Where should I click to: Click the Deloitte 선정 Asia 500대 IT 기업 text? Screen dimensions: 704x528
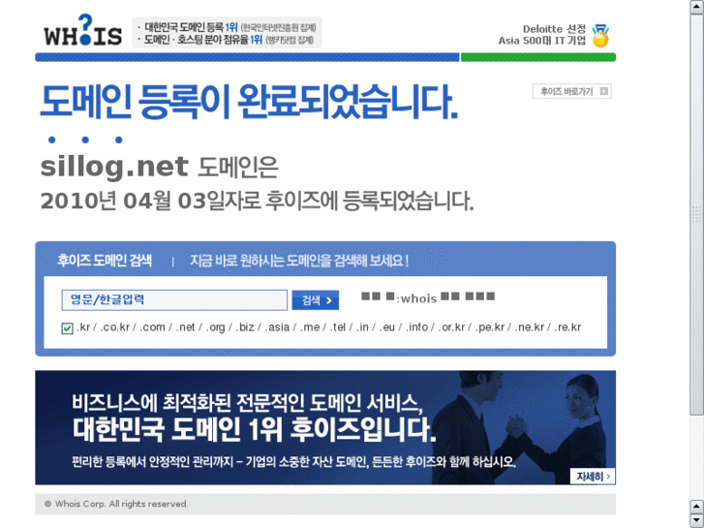tap(542, 35)
